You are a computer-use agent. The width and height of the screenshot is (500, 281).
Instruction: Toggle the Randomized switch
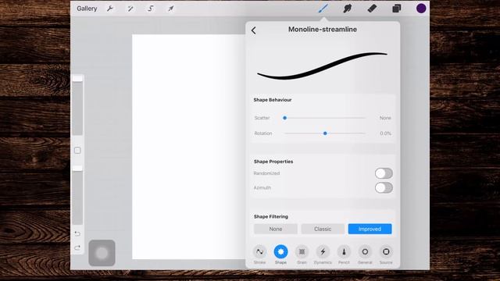tap(384, 173)
